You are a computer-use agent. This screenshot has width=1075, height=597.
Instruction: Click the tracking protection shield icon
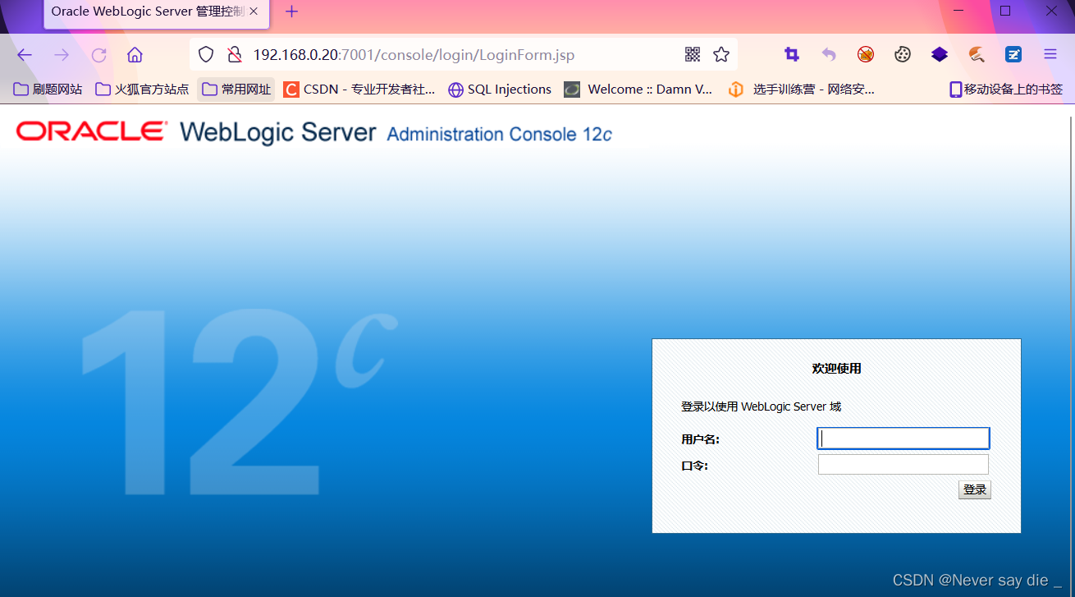[x=205, y=54]
